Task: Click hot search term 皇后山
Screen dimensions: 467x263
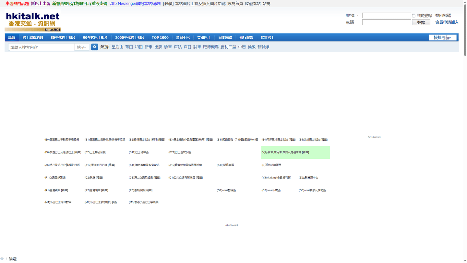Action: pos(117,47)
